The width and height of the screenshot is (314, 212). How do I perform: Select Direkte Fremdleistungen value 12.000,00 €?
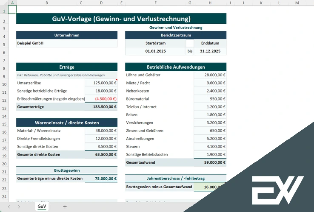point(101,139)
